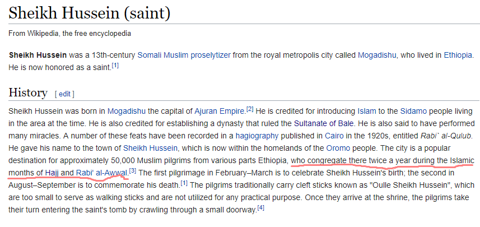This screenshot has width=480, height=227.
Task: Open the Ethiopia link
Action: click(x=458, y=55)
